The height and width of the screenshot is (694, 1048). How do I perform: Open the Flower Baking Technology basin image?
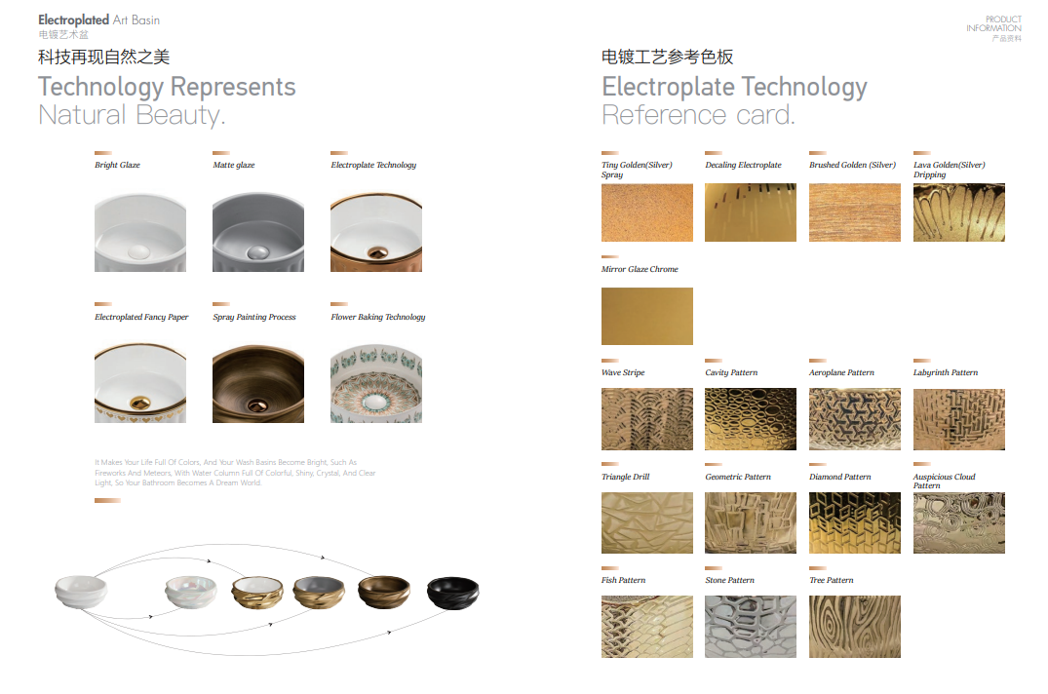(x=376, y=383)
